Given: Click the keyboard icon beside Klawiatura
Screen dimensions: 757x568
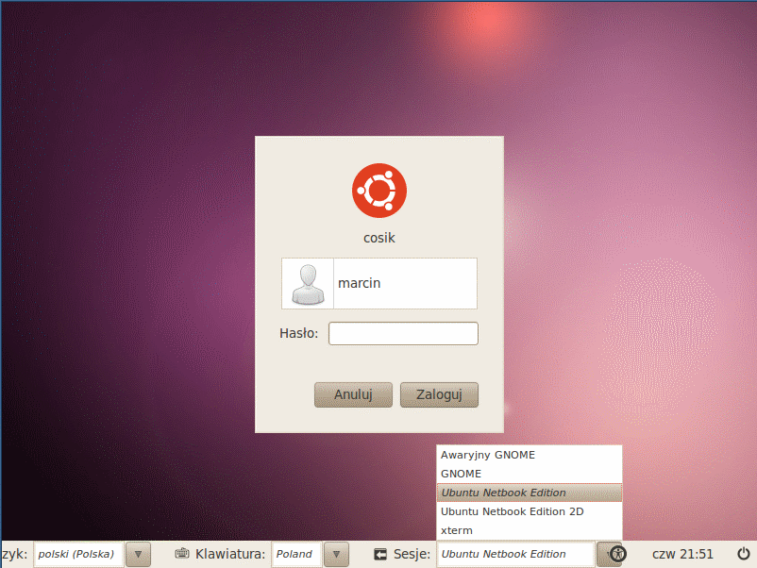Looking at the screenshot, I should click(x=182, y=554).
